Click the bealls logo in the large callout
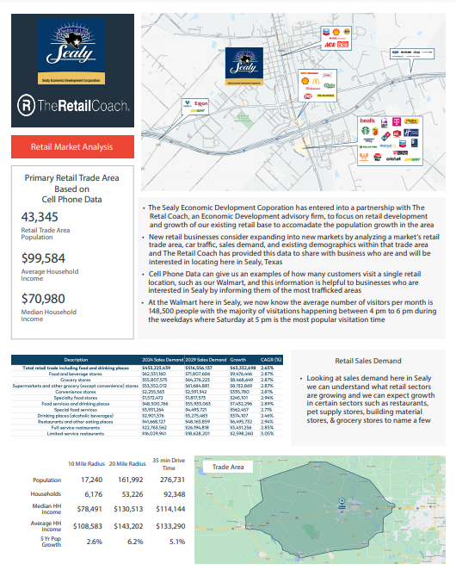456x570 pixels. (x=367, y=121)
